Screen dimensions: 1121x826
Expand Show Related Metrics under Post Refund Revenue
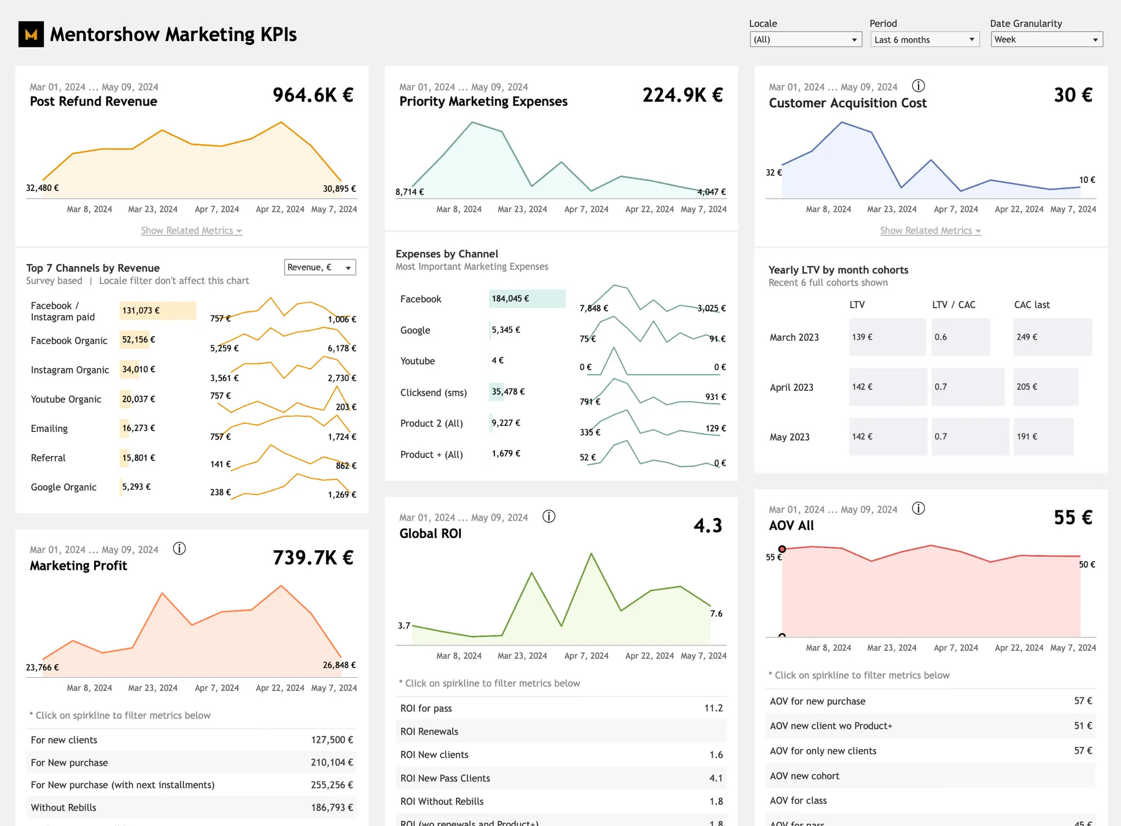point(191,230)
